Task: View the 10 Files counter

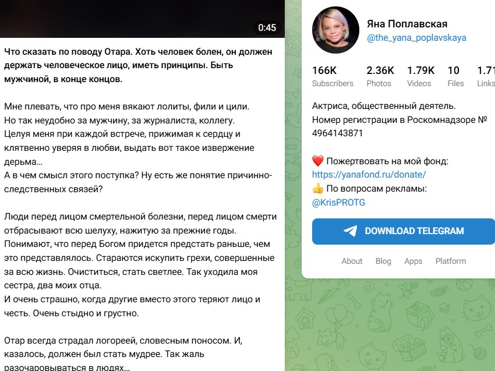Action: [455, 76]
